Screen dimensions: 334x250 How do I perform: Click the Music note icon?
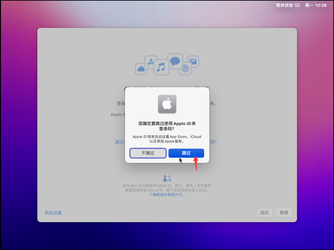[x=161, y=67]
